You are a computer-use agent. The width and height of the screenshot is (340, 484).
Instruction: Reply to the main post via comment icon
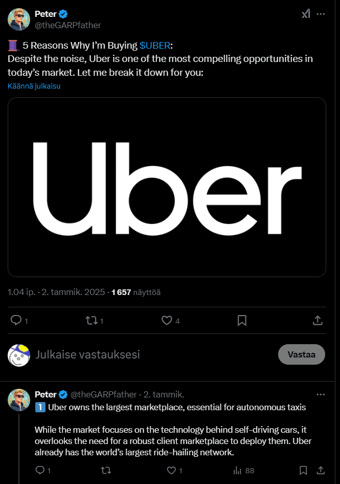click(16, 320)
